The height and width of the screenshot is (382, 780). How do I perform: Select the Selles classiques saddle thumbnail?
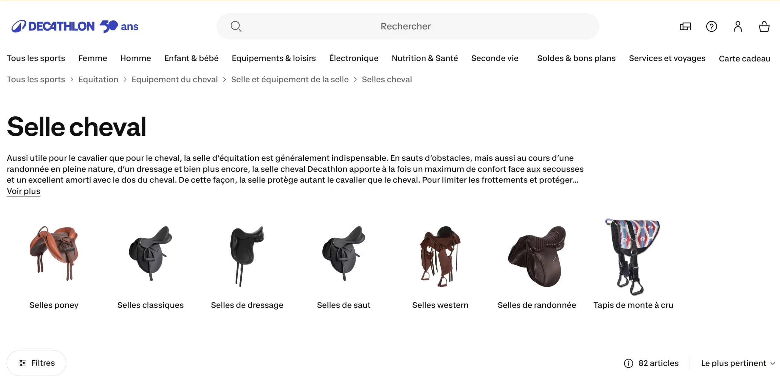pyautogui.click(x=151, y=254)
